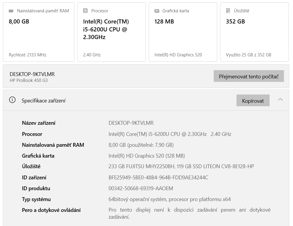This screenshot has width=293, height=226.
Task: Collapse the Specifikace zařízení section
Action: click(280, 99)
